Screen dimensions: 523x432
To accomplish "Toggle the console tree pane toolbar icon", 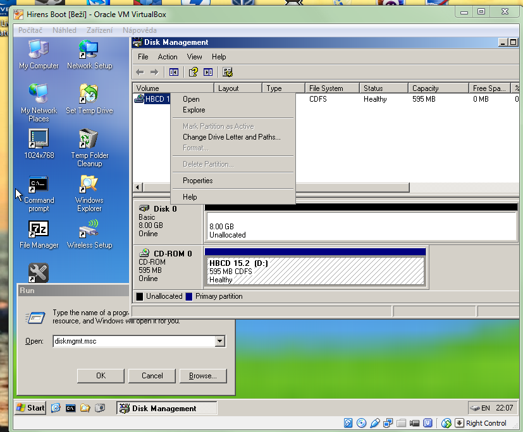I will (x=174, y=72).
